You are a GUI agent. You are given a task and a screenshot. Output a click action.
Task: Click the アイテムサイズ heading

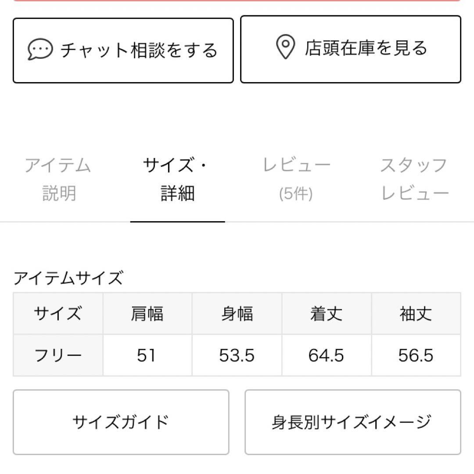[x=68, y=278]
